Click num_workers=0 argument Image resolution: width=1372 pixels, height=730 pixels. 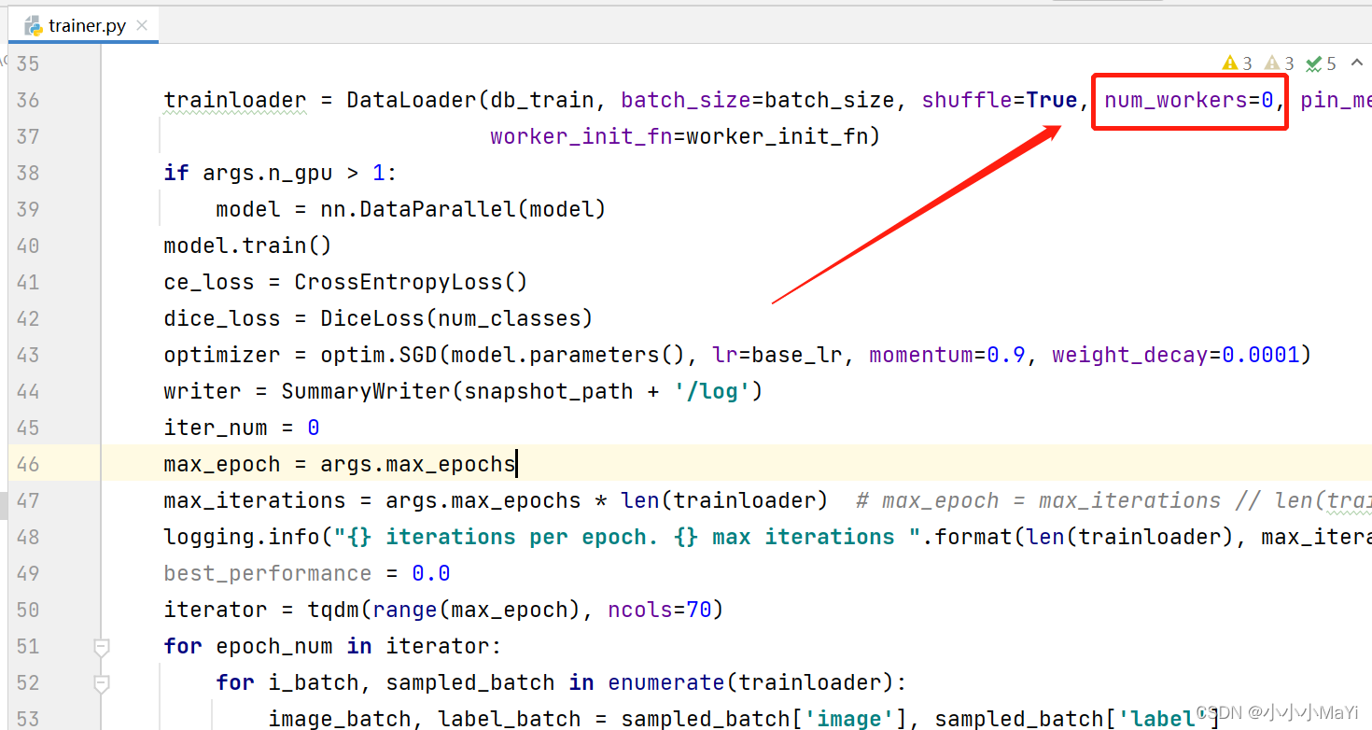(1189, 100)
